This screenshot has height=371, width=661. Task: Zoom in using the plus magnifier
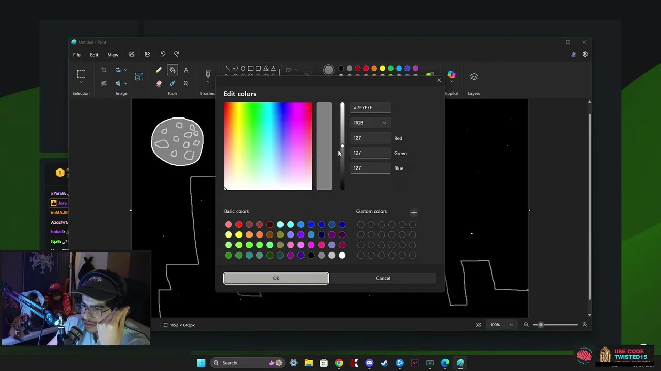pos(585,325)
